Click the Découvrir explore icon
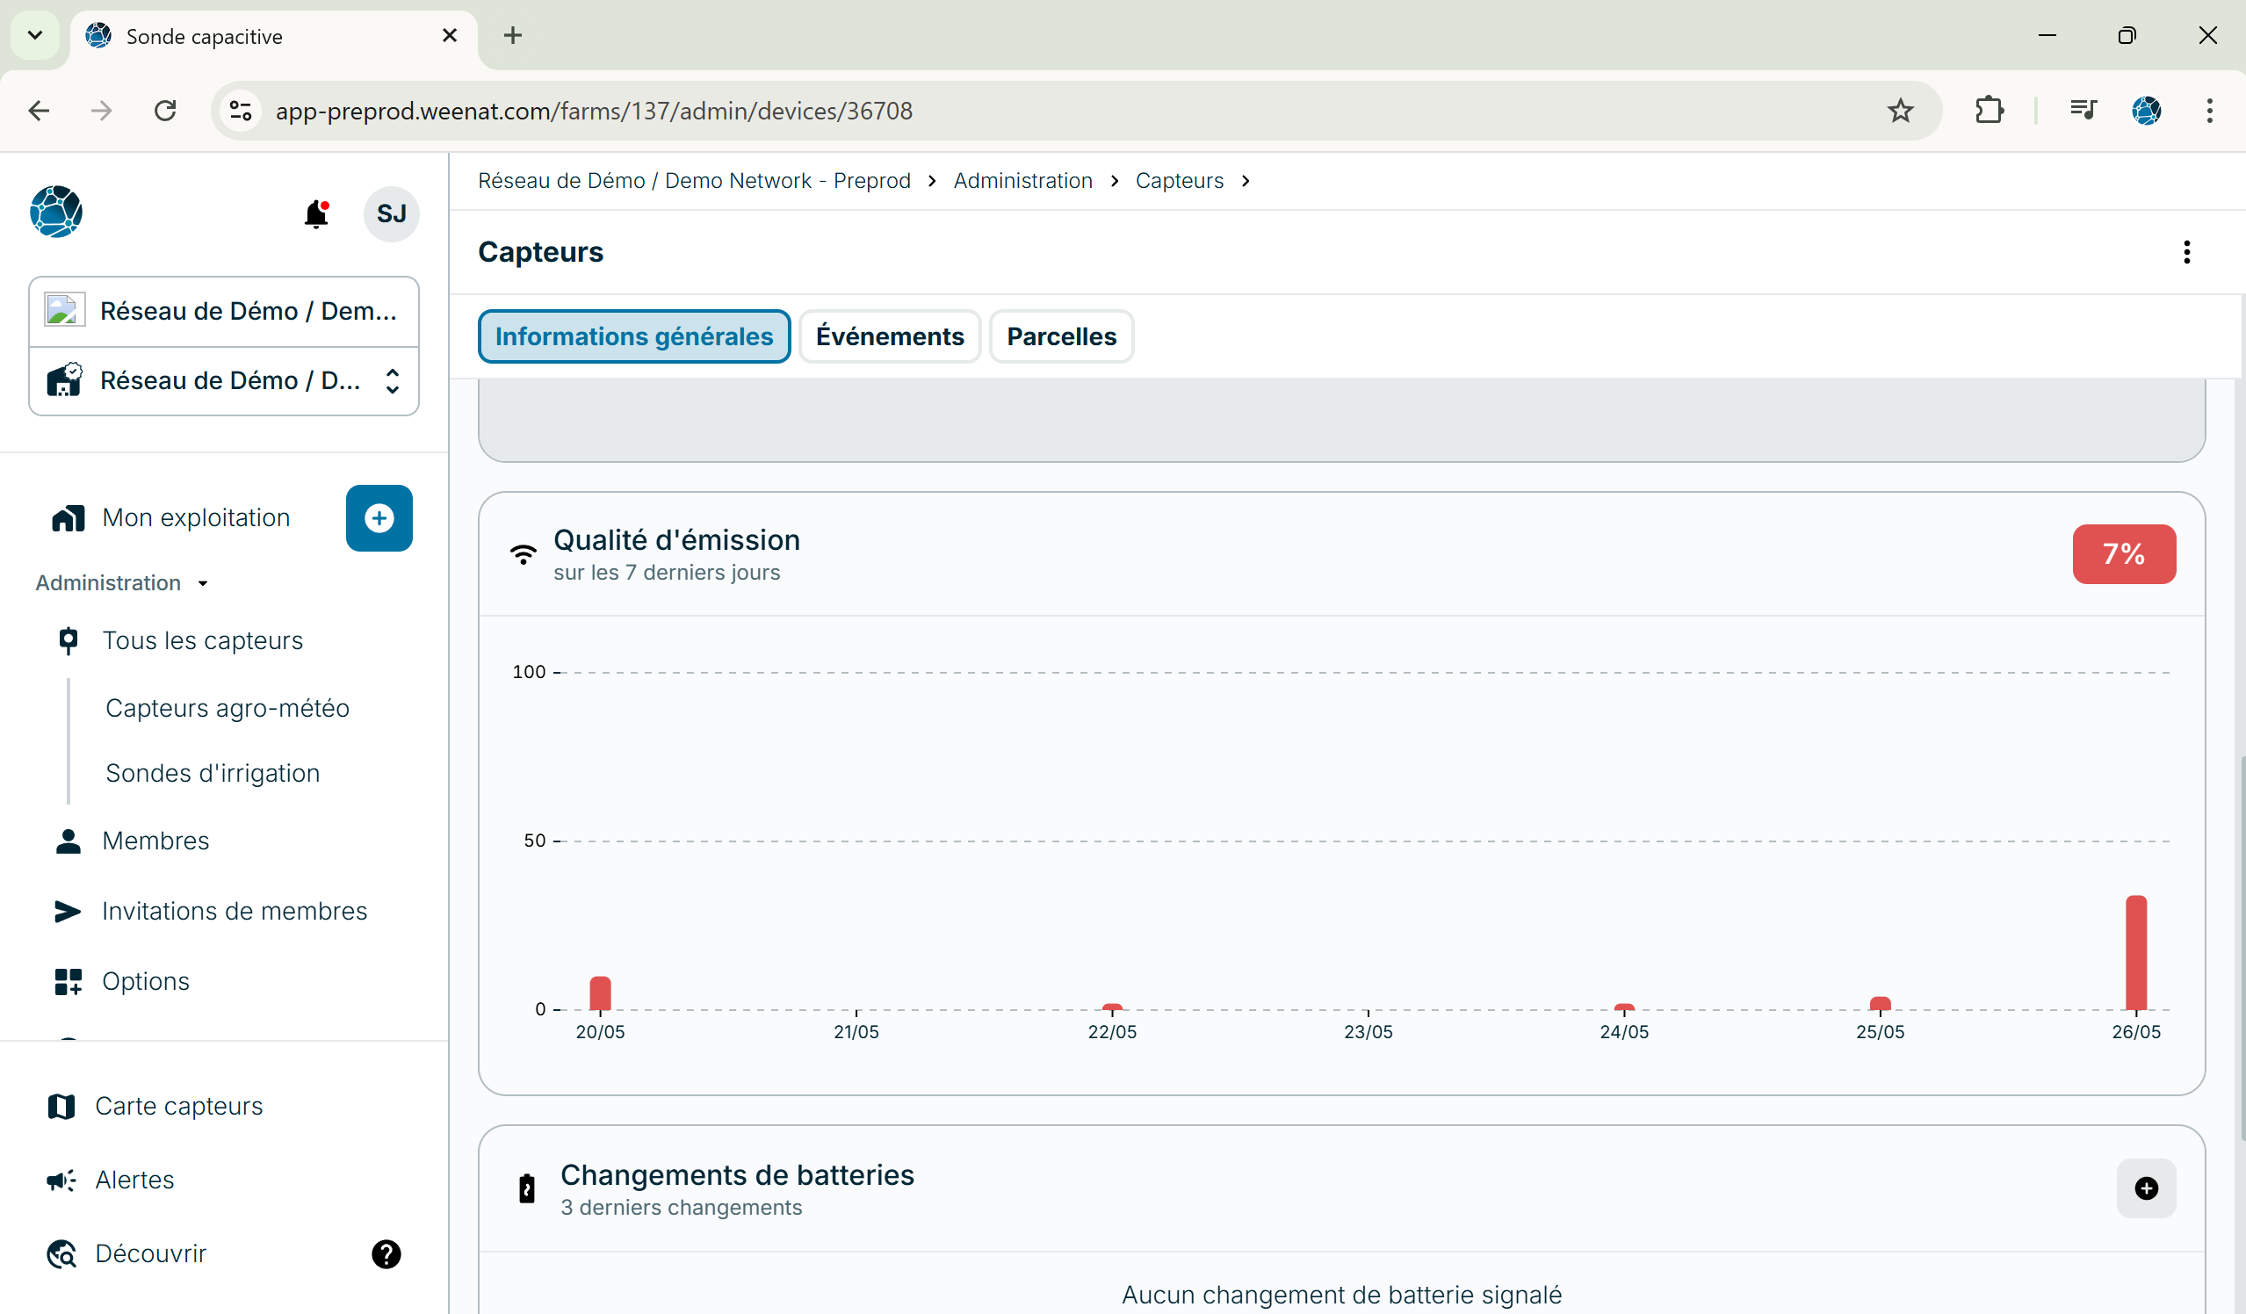 (x=61, y=1254)
